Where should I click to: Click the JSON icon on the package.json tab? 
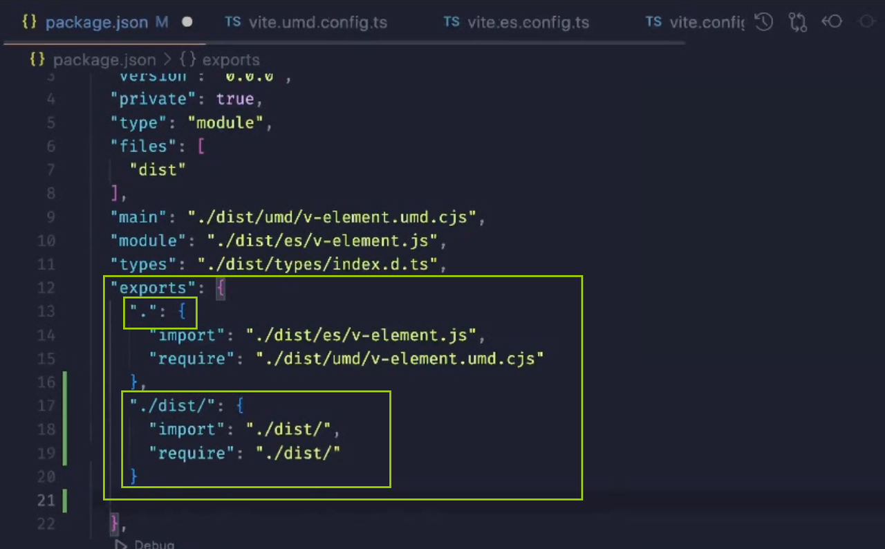point(29,21)
